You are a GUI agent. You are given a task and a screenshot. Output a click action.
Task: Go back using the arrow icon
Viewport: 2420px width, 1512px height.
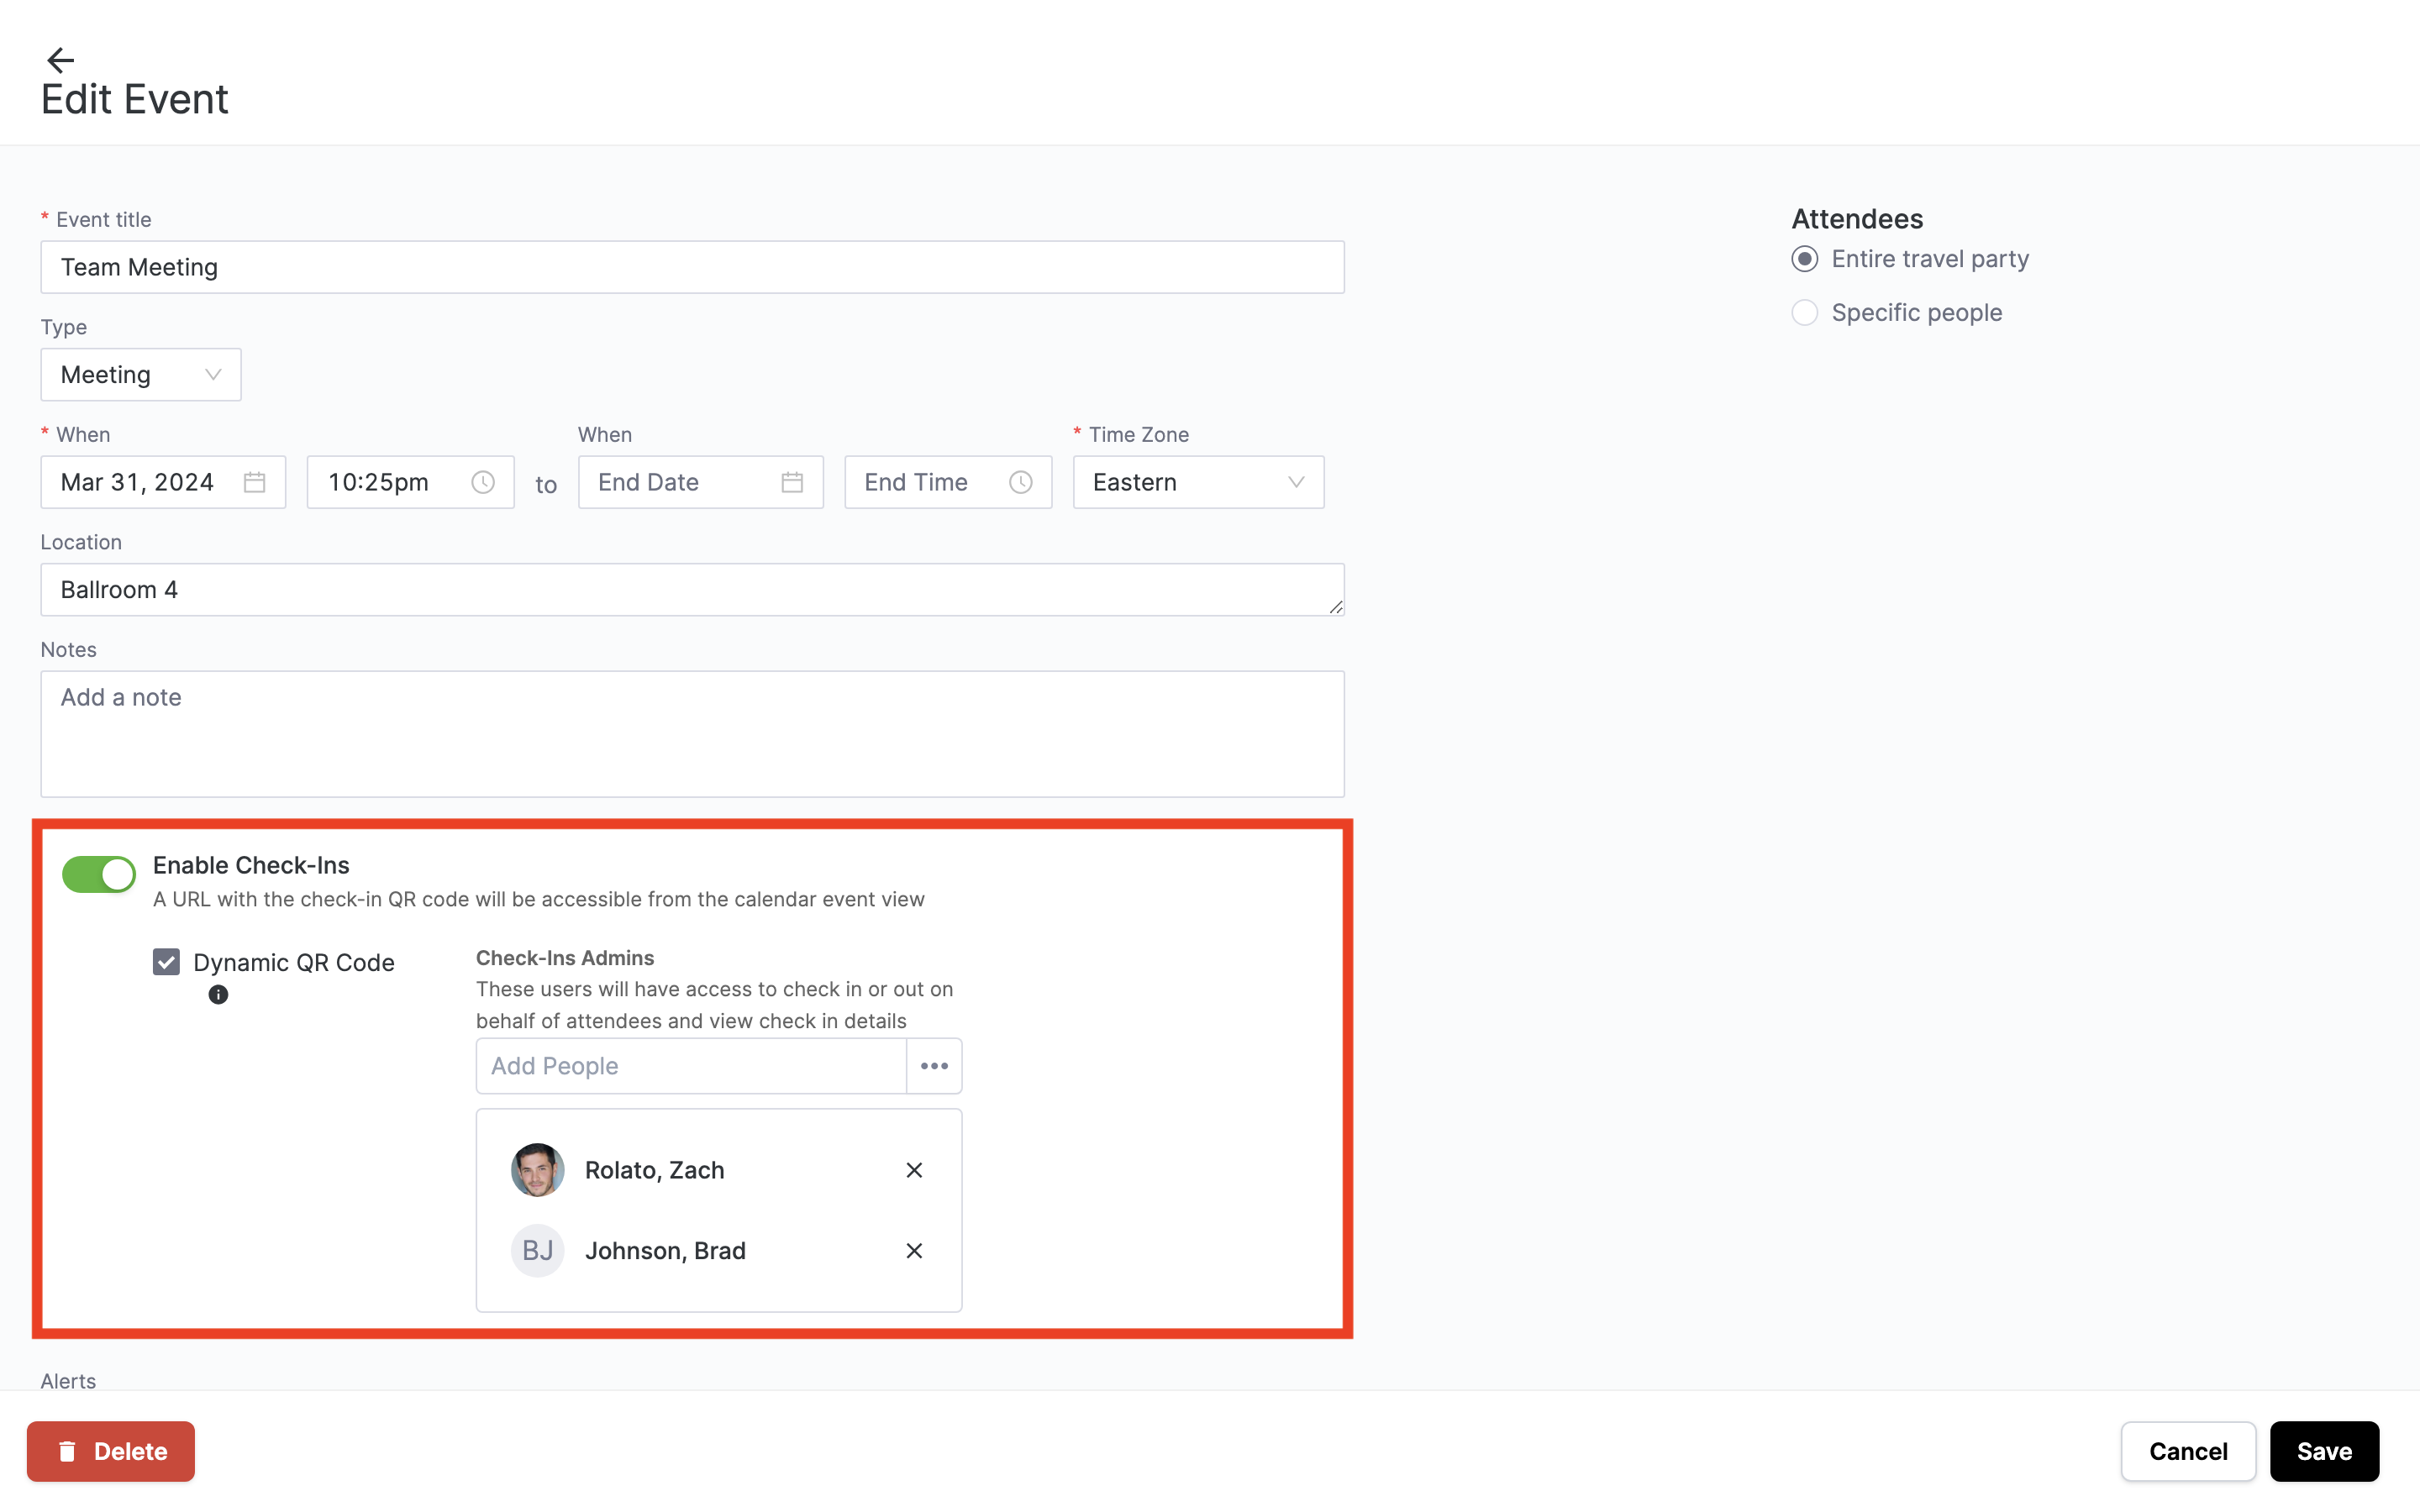click(x=60, y=60)
